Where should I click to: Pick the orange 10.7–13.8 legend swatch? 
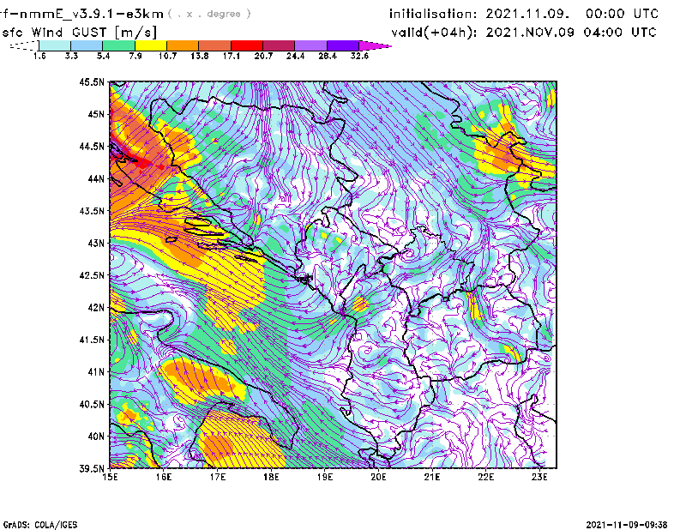(183, 45)
